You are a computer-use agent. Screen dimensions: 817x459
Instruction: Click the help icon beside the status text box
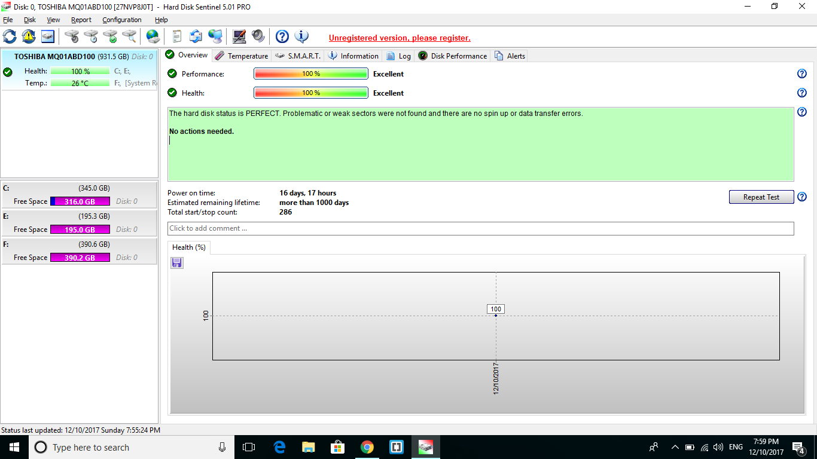[802, 112]
